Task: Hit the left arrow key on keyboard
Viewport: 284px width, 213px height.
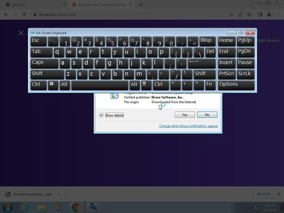Action: pyautogui.click(x=175, y=85)
